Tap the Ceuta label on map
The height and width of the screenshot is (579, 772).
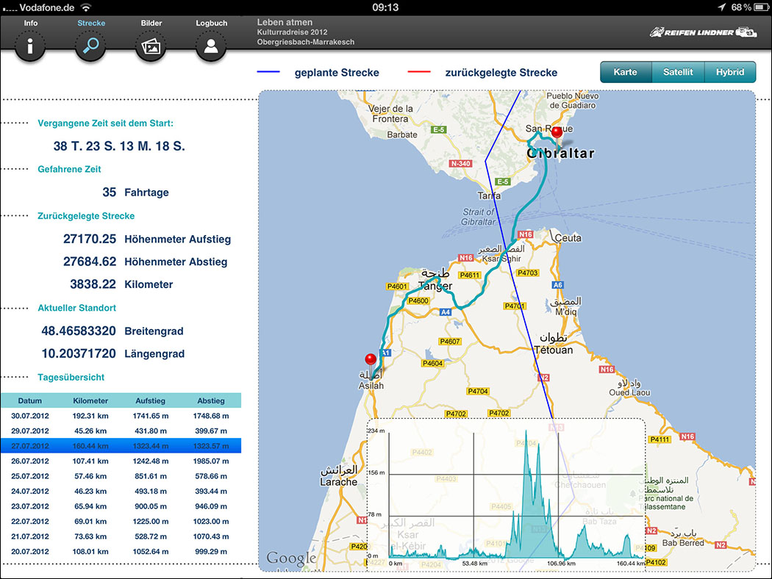click(568, 238)
